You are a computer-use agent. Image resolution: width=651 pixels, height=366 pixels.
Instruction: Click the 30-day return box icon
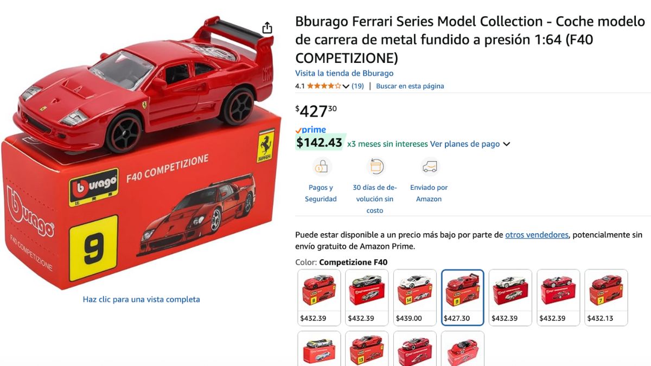pos(375,166)
